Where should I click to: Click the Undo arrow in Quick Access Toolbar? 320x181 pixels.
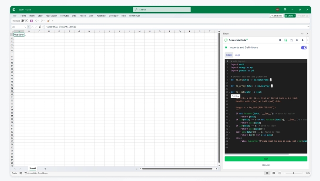(36, 20)
